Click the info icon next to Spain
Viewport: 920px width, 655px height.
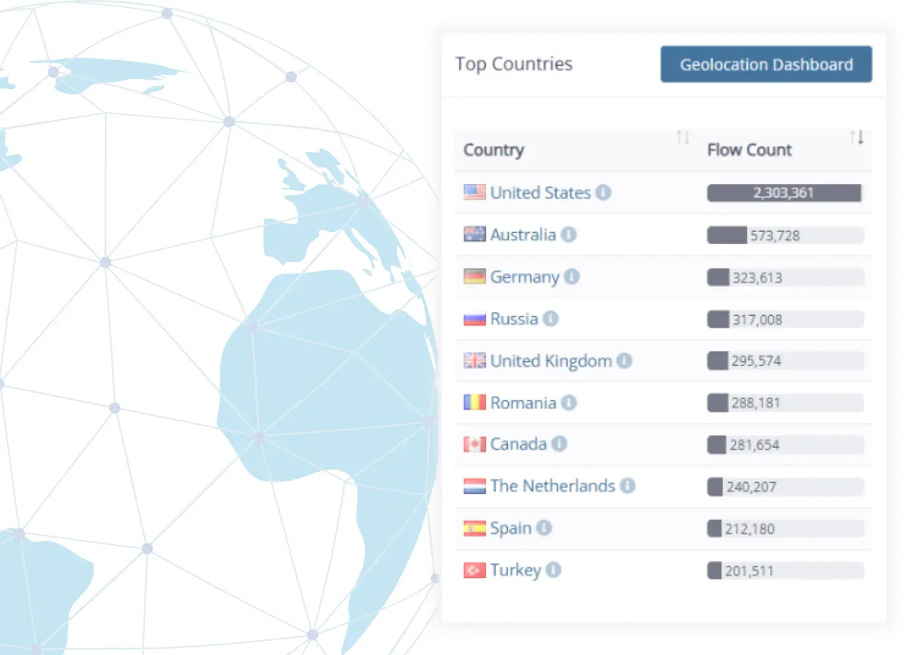click(x=544, y=528)
